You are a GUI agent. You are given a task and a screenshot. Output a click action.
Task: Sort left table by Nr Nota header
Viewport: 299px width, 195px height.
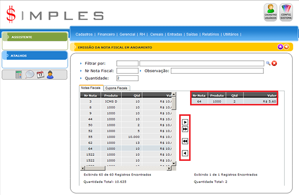91,96
